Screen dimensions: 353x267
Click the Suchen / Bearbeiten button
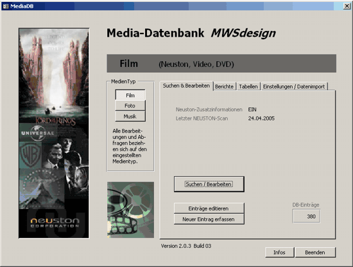(x=209, y=184)
